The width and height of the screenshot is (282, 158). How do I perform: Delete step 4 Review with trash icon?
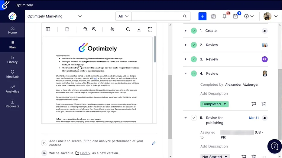tap(264, 104)
